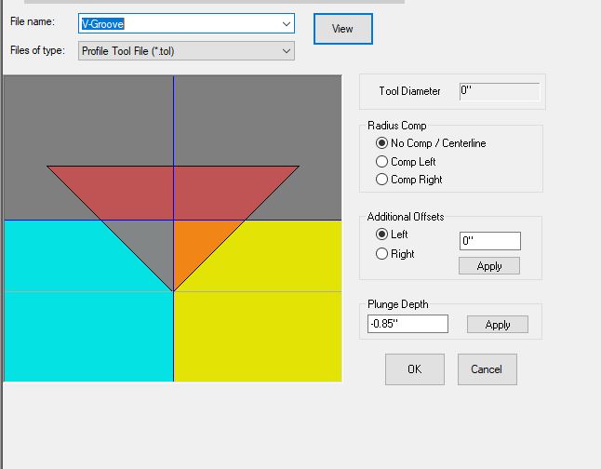This screenshot has width=601, height=469.
Task: Click the File name text field
Action: 177,23
